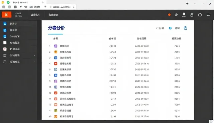Click the first column header above the names
The image size is (214, 123).
click(56, 38)
